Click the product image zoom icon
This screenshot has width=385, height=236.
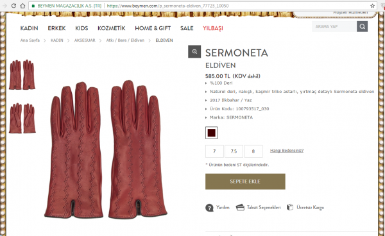(x=194, y=51)
